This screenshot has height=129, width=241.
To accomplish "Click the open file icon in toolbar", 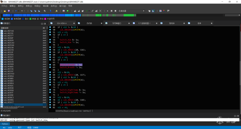I will pos(5,11).
